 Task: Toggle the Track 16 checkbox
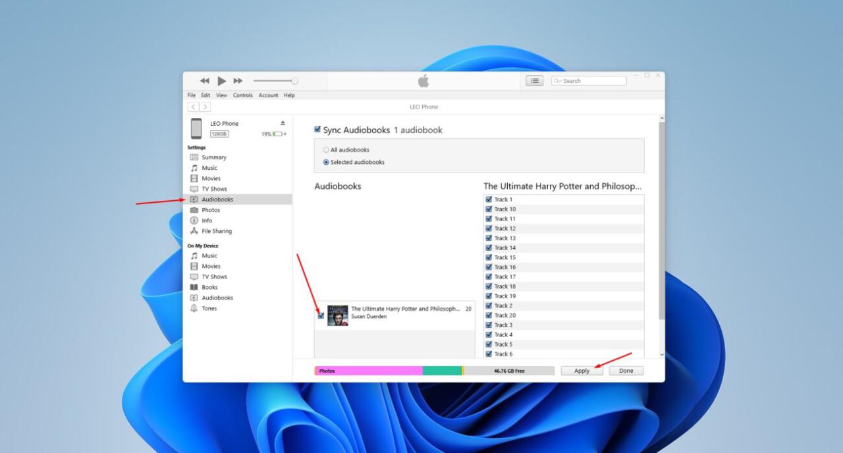pyautogui.click(x=489, y=267)
